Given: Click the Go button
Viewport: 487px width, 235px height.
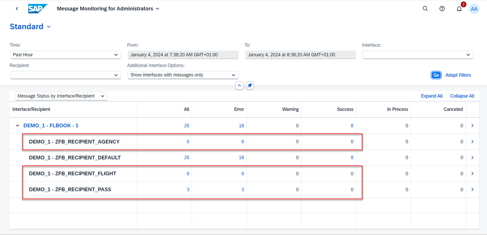Looking at the screenshot, I should point(436,75).
